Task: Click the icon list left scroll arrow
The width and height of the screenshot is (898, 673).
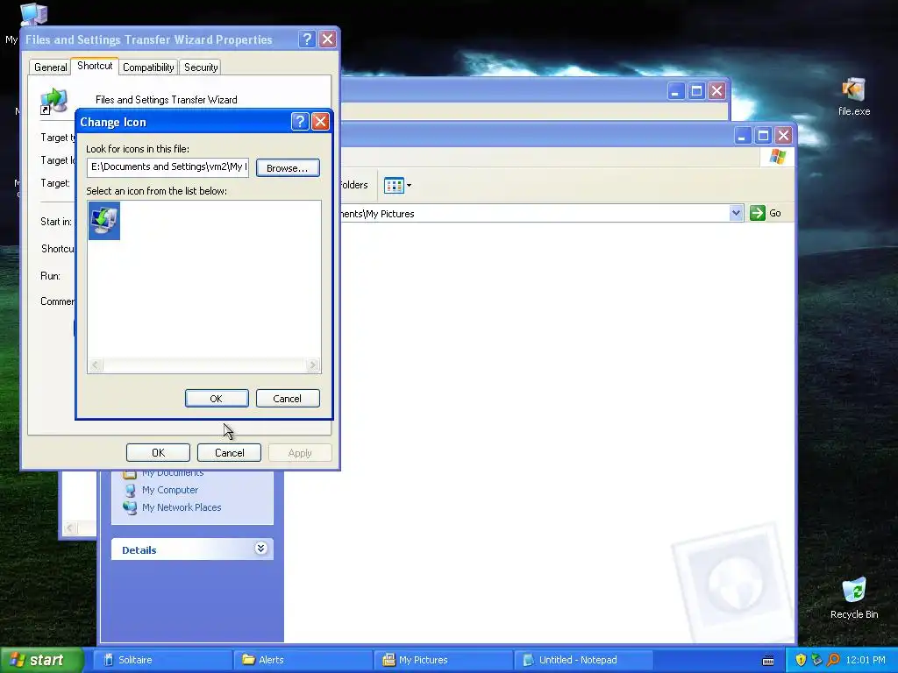Action: [96, 365]
